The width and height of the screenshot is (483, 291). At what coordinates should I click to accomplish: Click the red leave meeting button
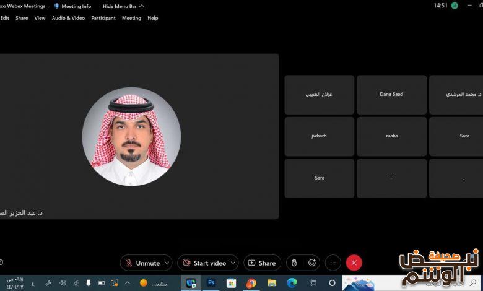coord(354,263)
